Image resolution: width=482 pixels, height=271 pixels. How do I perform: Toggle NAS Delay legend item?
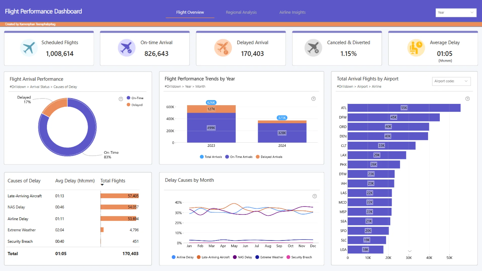pos(243,257)
